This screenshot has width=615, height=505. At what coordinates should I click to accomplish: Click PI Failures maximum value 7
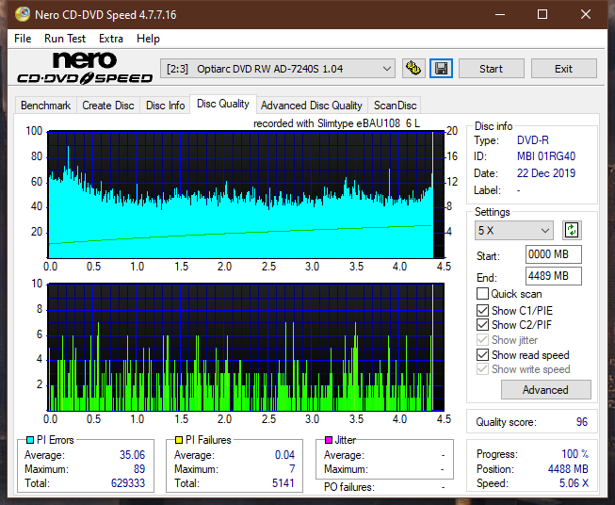tap(292, 468)
